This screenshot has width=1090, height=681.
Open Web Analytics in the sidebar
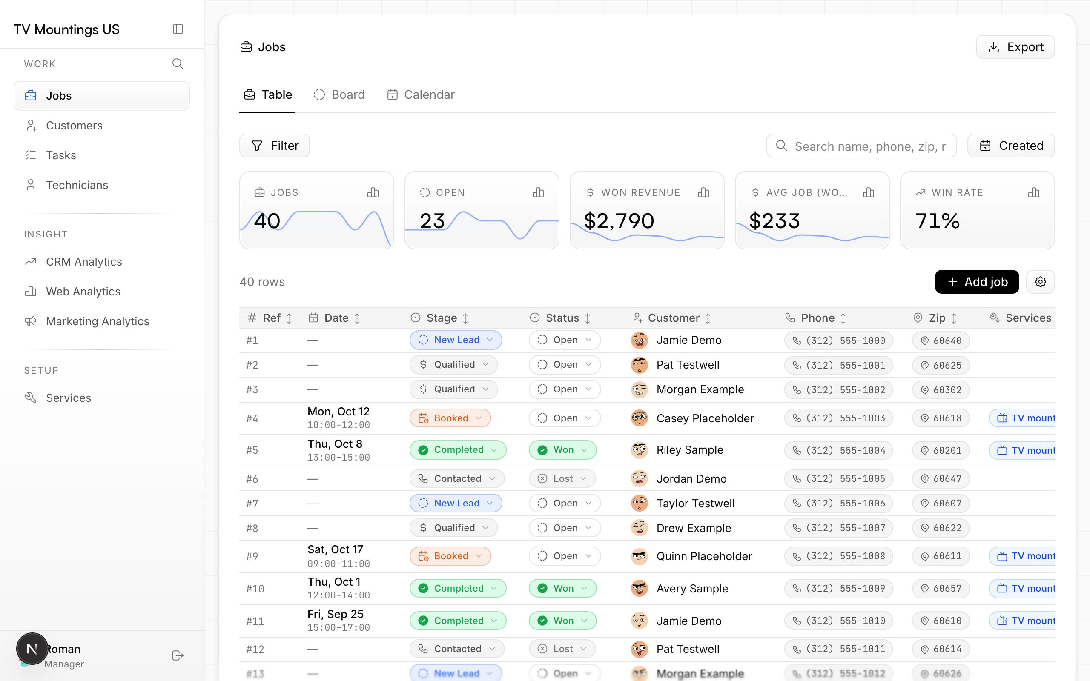102,292
